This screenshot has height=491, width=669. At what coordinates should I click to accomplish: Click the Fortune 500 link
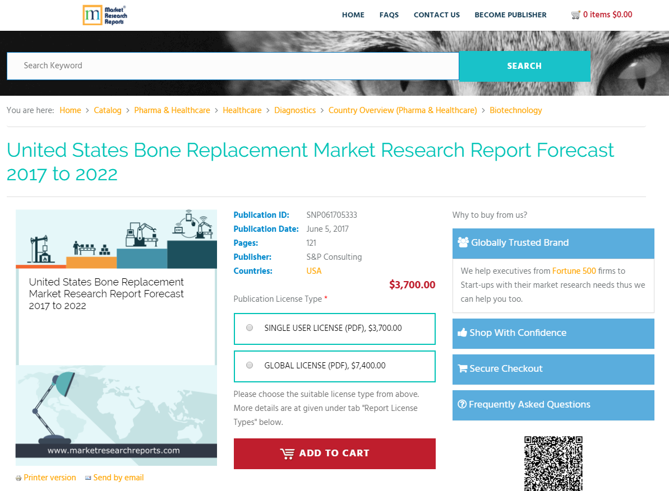tap(574, 271)
